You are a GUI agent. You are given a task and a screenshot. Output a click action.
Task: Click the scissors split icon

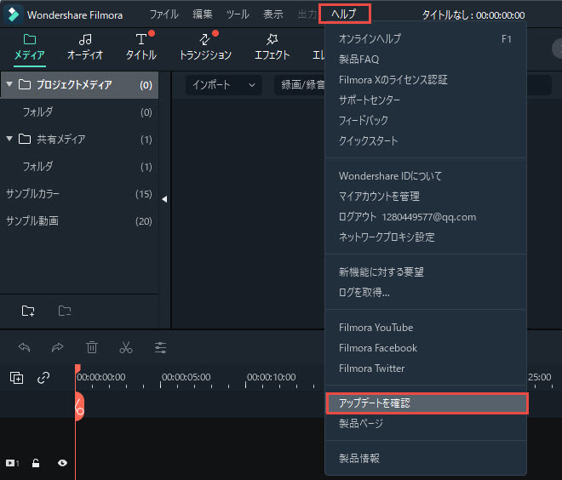126,347
